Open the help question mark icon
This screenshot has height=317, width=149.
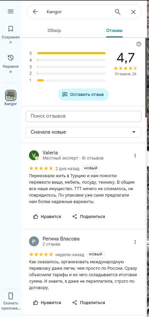(139, 44)
